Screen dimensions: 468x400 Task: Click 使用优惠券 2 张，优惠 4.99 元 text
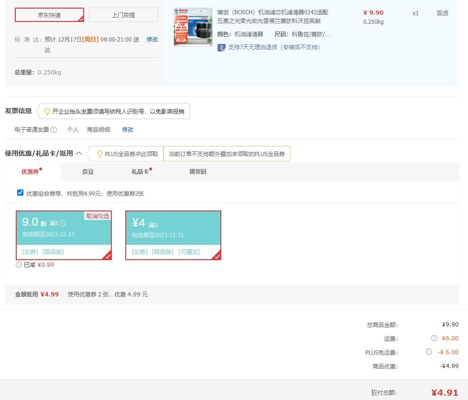tap(108, 295)
